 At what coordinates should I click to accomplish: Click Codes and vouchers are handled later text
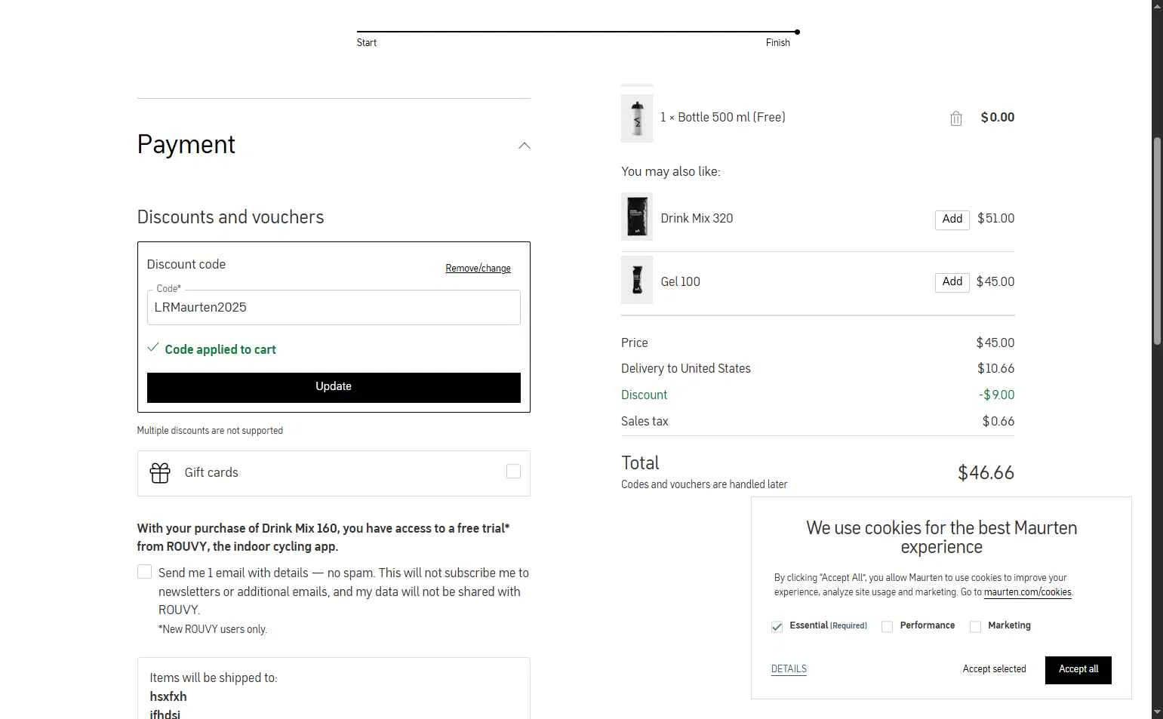pyautogui.click(x=704, y=484)
